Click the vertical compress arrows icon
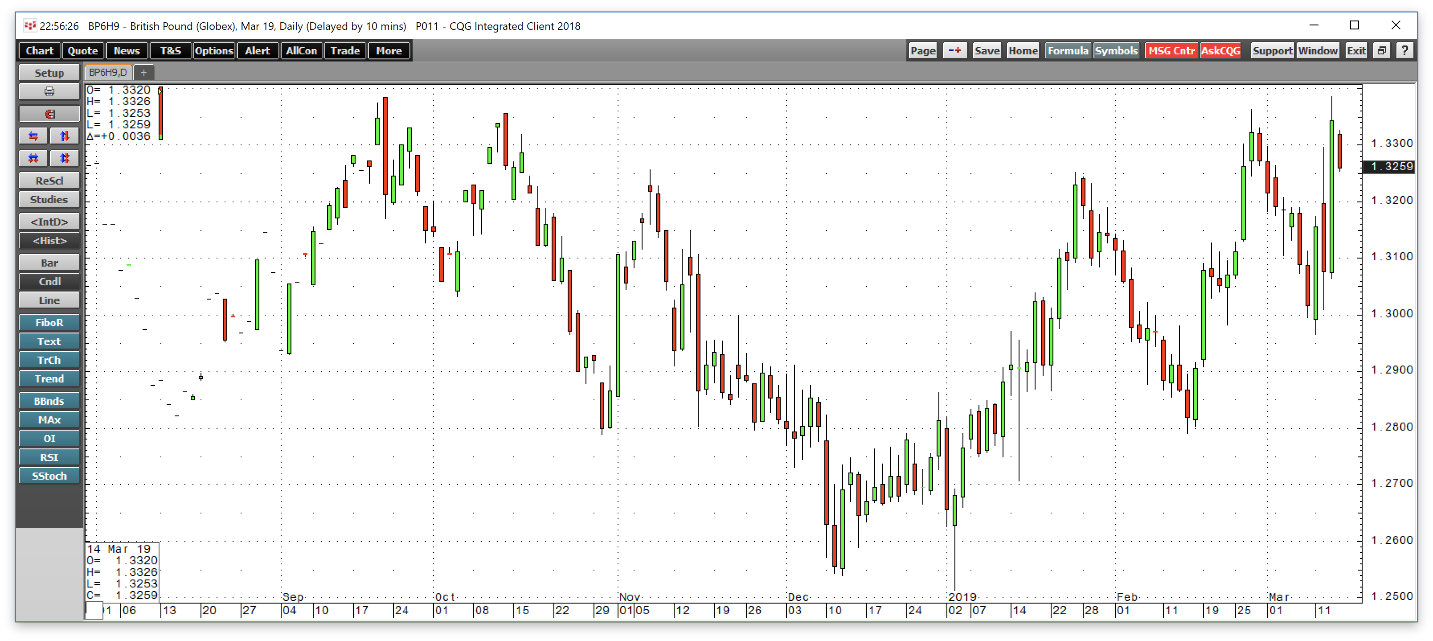This screenshot has width=1433, height=641. coord(65,159)
